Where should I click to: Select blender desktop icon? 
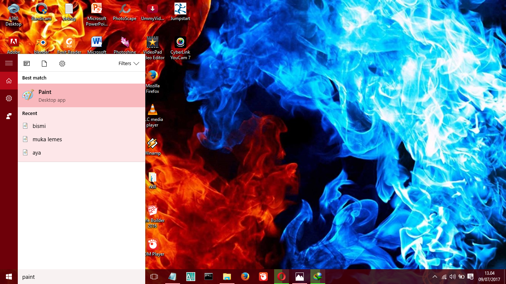41,45
